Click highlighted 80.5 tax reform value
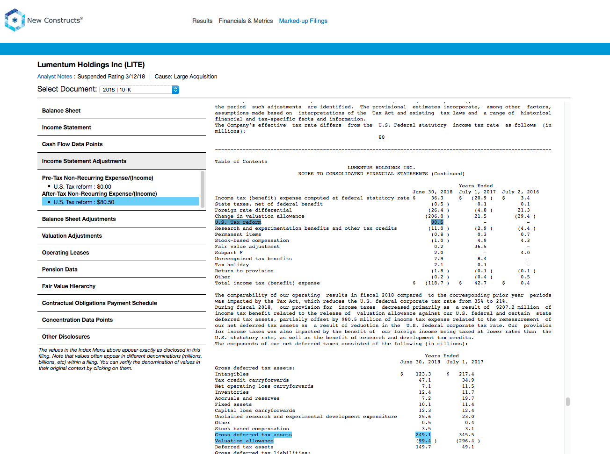The width and height of the screenshot is (610, 454). 437,222
